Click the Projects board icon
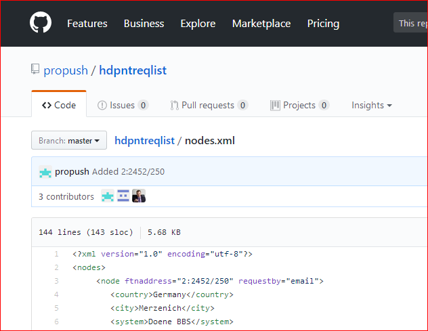Image resolution: width=428 pixels, height=331 pixels. click(x=275, y=106)
